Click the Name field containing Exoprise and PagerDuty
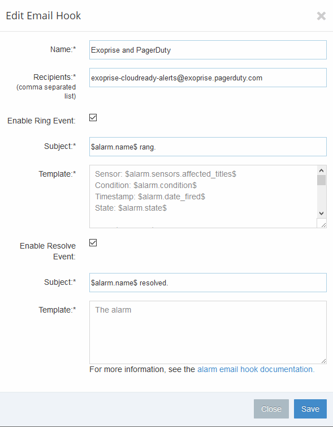This screenshot has width=333, height=427. (207, 50)
